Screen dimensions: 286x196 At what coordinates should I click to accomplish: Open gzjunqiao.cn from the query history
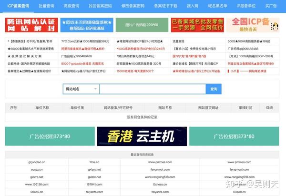[x=37, y=162]
